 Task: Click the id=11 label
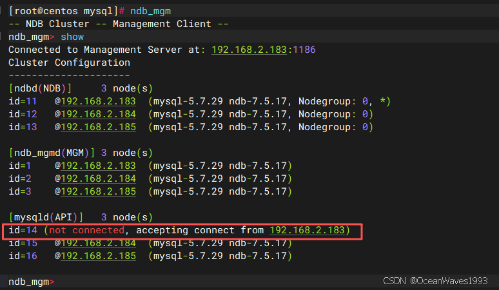click(x=23, y=101)
